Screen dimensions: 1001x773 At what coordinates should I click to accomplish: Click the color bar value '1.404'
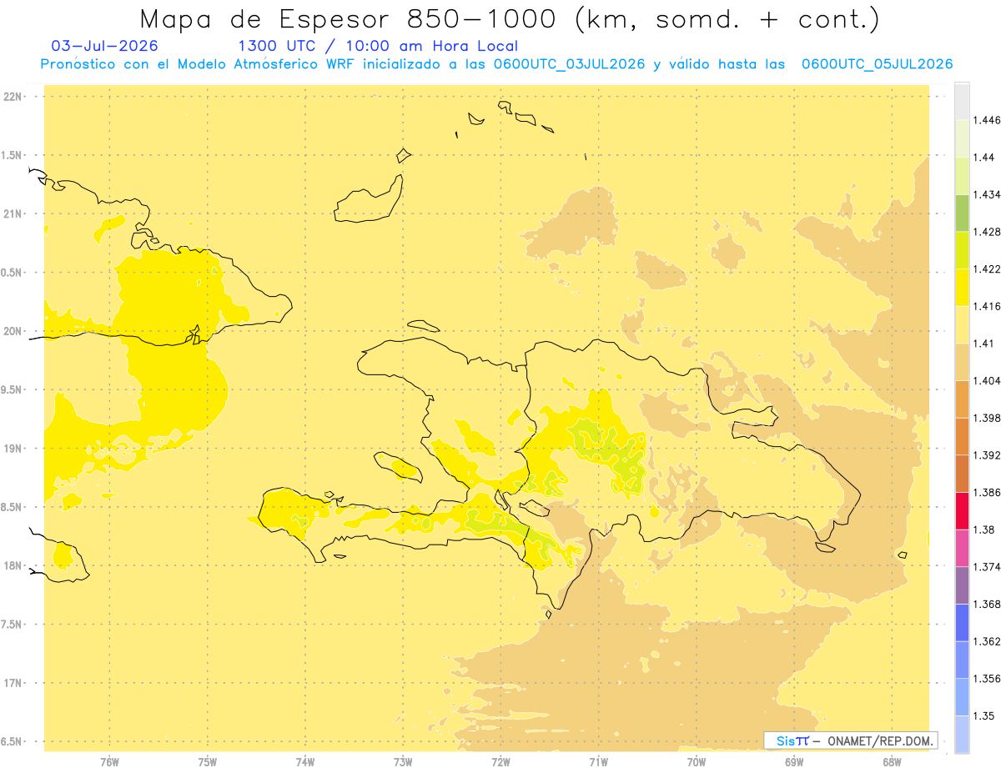click(986, 380)
